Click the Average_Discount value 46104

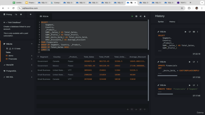tap(133, 75)
